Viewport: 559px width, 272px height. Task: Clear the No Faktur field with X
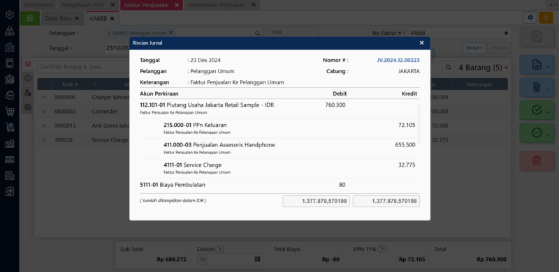[506, 33]
